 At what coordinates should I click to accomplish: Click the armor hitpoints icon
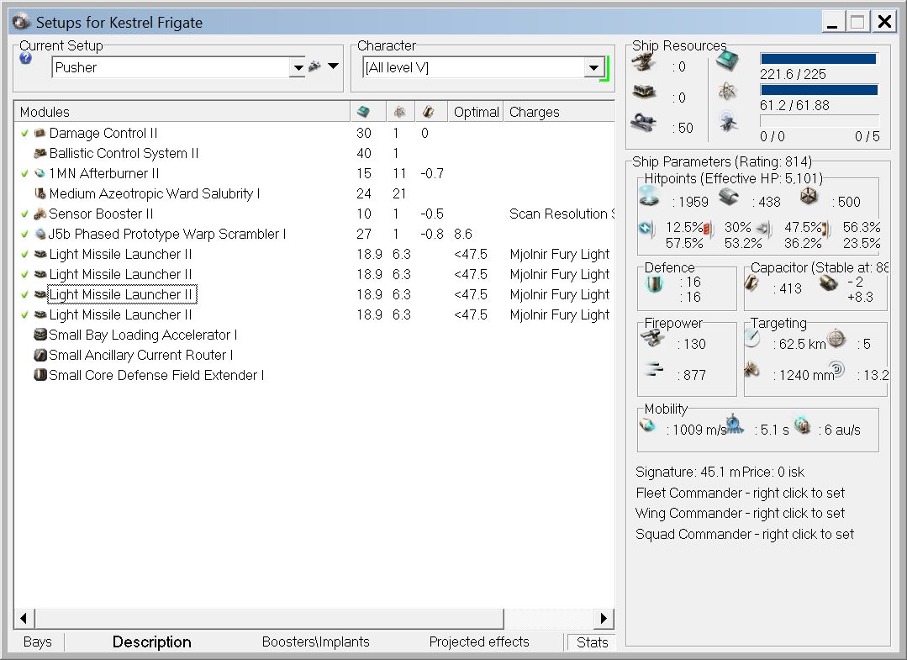728,197
